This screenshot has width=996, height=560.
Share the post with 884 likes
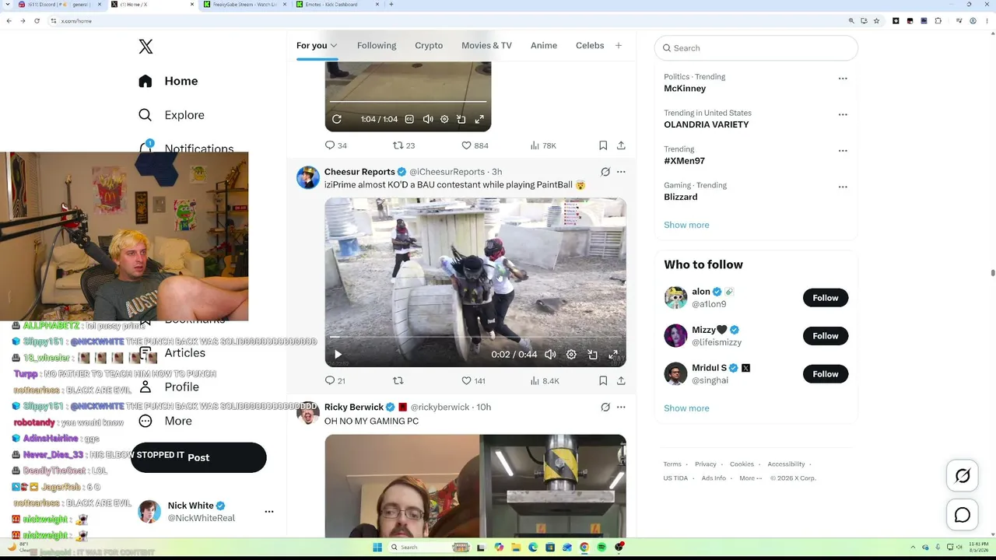tap(621, 145)
